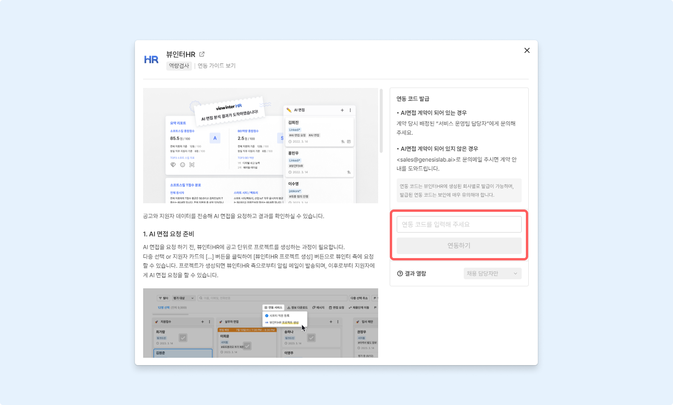The width and height of the screenshot is (673, 405).
Task: Open the 연동 가이드 보기 link
Action: (x=216, y=66)
